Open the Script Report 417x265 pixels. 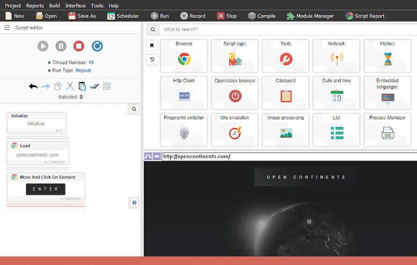pos(365,16)
